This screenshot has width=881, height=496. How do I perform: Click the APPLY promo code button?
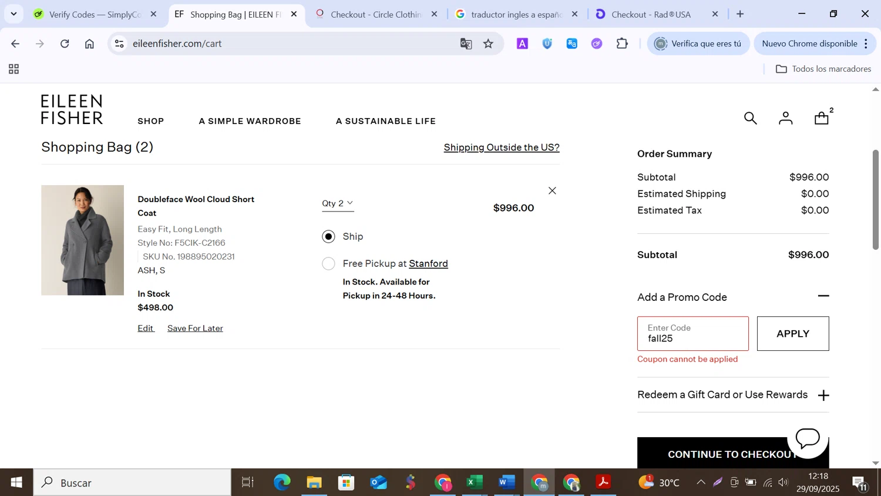[793, 334]
